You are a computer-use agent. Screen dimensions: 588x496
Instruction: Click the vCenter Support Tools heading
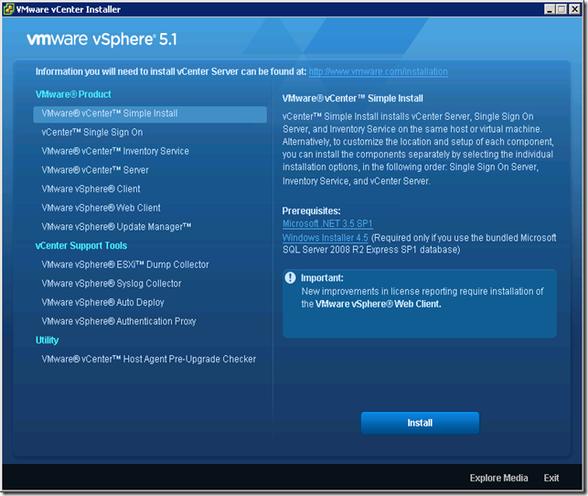tap(81, 246)
